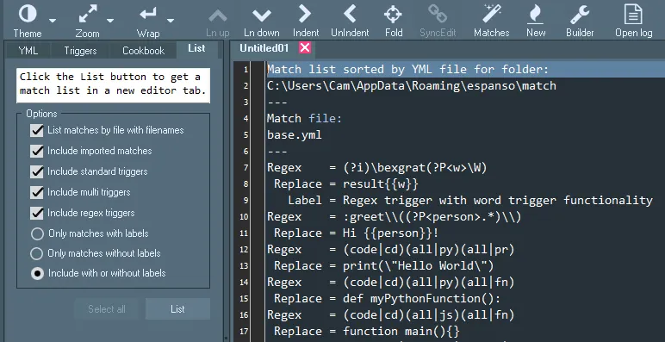Open log via document icon
The height and width of the screenshot is (342, 665).
pyautogui.click(x=633, y=14)
